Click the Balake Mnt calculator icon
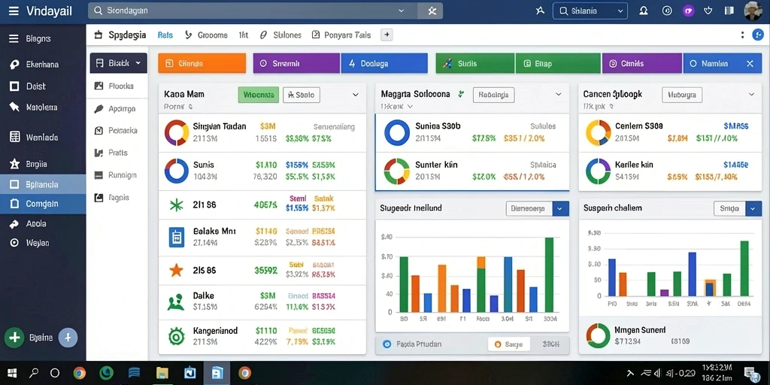The width and height of the screenshot is (770, 385). [176, 237]
